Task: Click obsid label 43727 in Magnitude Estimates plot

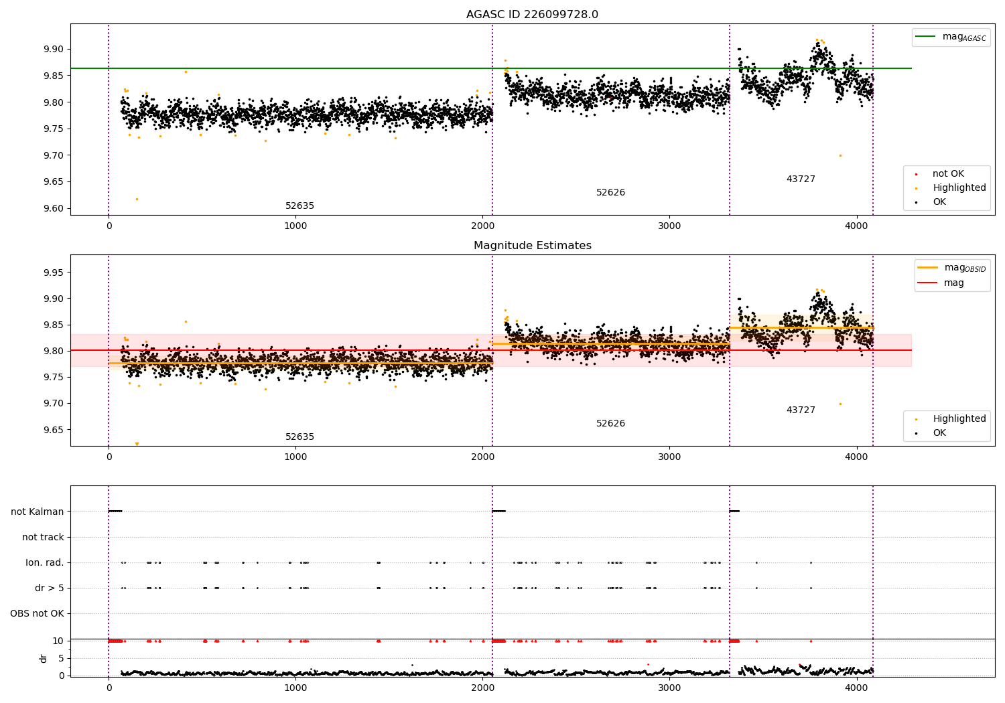Action: (801, 410)
